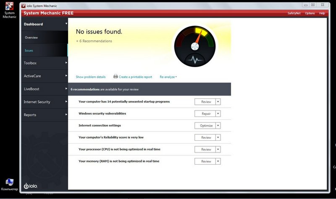
Task: Repair Windows security vulnerabilities
Action: (205, 114)
